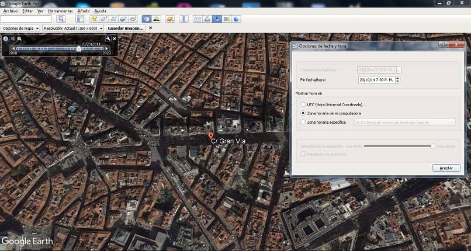Open time slider wrench options

(x=109, y=39)
